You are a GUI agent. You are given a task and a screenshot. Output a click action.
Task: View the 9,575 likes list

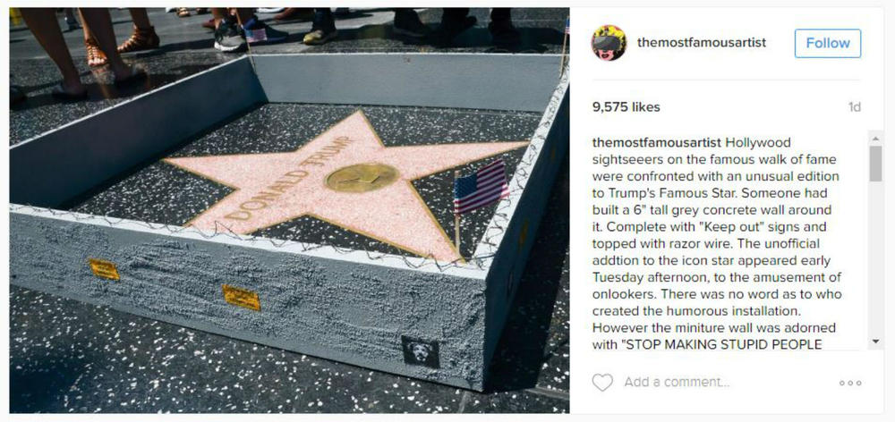[x=626, y=107]
